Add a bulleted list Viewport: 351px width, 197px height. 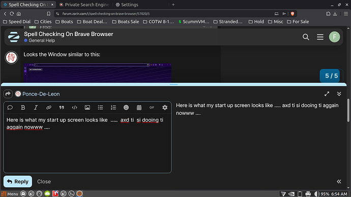coord(100,108)
